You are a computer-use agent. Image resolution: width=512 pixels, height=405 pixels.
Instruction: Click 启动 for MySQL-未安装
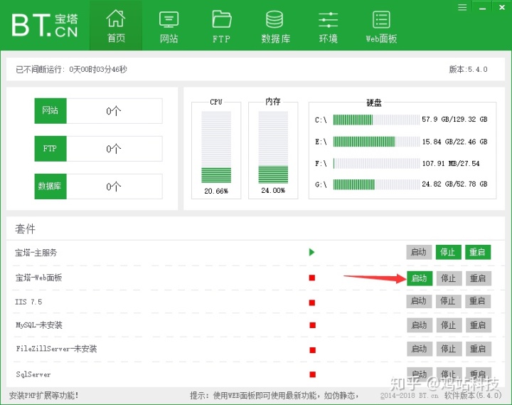click(x=420, y=325)
